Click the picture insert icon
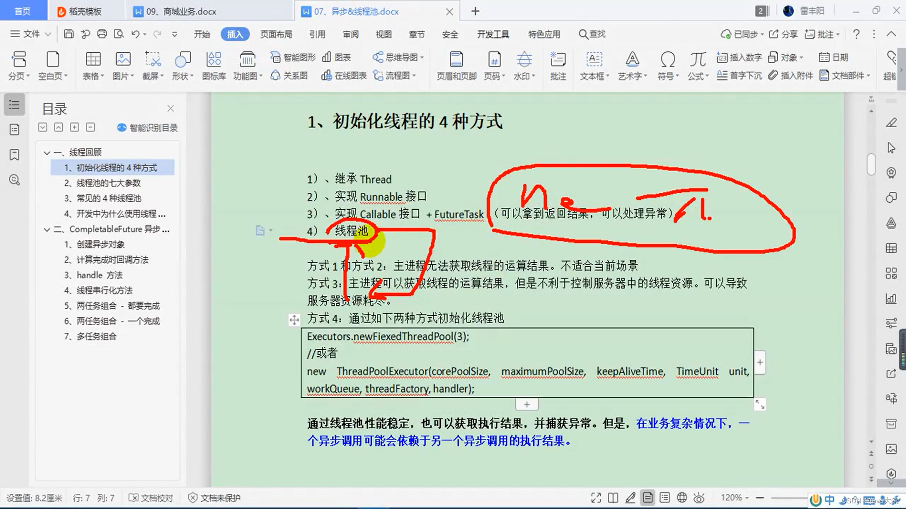This screenshot has height=509, width=906. coord(123,60)
